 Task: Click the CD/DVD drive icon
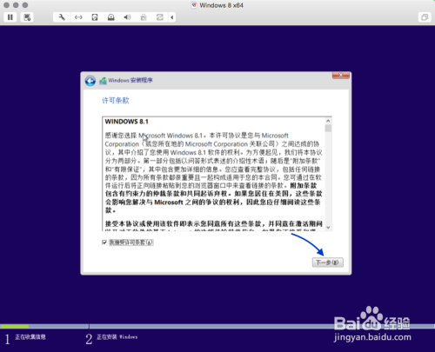(x=111, y=17)
